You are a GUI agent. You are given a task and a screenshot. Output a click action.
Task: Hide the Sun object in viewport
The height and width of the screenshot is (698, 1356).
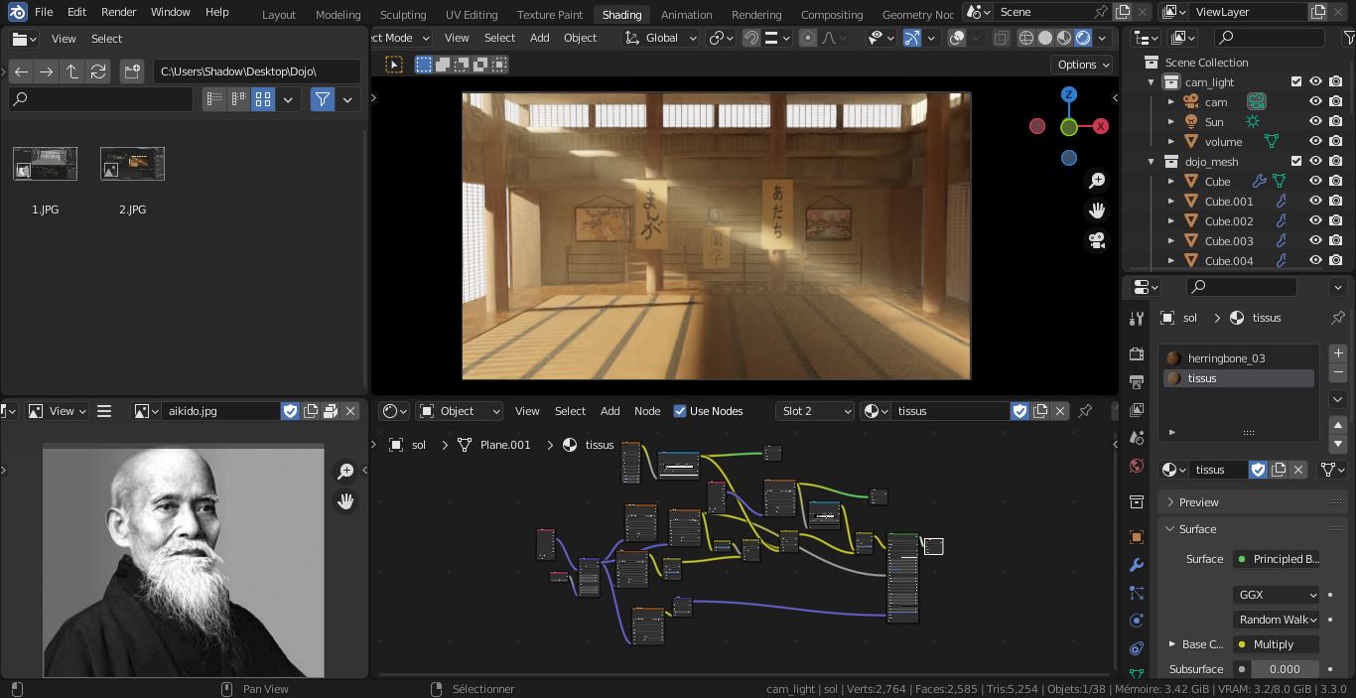pyautogui.click(x=1315, y=122)
